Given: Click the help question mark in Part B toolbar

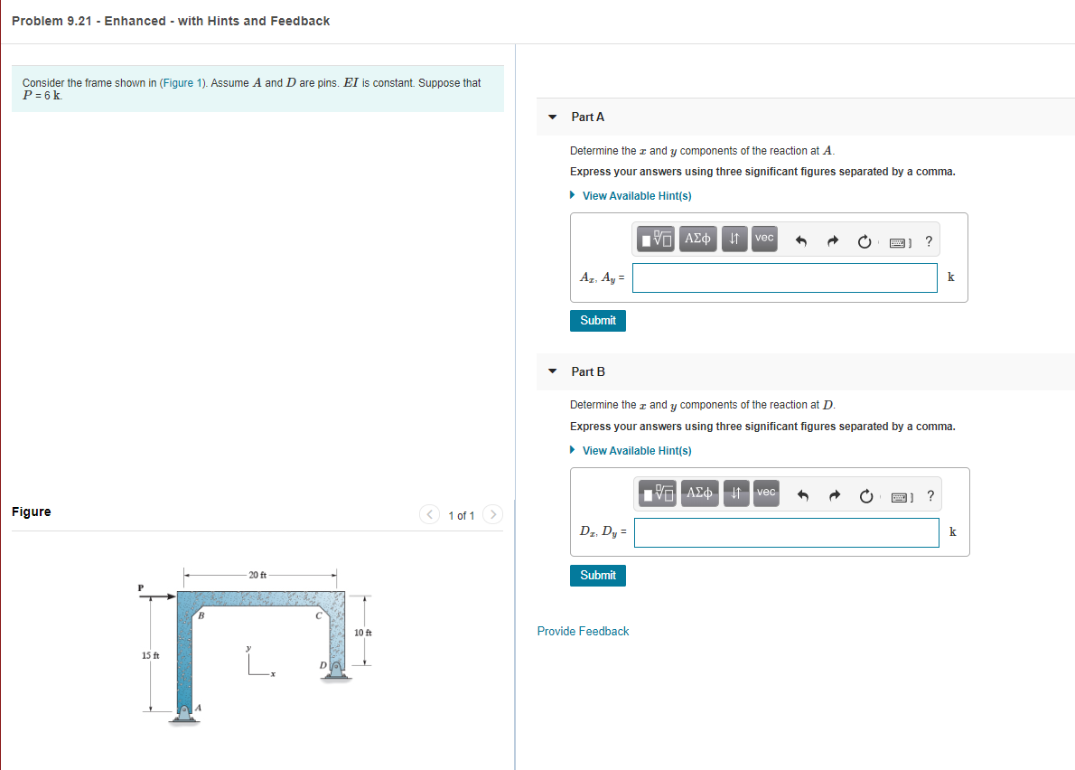Looking at the screenshot, I should pyautogui.click(x=930, y=495).
